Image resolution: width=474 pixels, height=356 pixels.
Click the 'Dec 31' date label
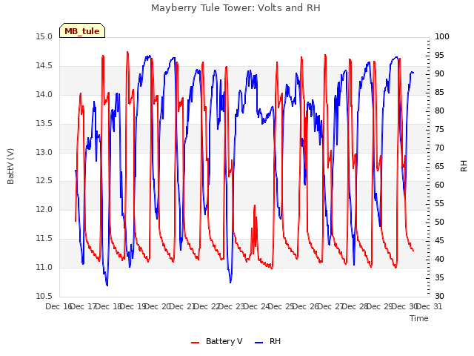click(x=430, y=306)
